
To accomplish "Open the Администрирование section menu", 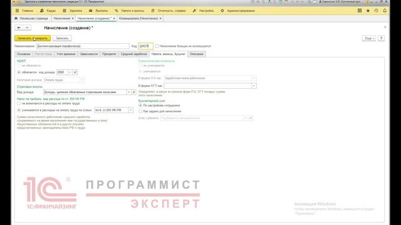I will [x=237, y=11].
